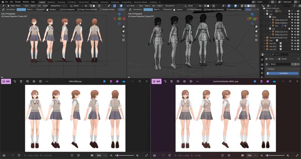Enable the Only Endpoints checkbox in left viewport
The image size is (301, 159).
click(62, 9)
